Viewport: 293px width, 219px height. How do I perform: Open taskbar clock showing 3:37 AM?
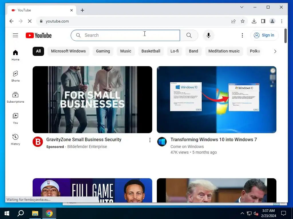(x=268, y=213)
